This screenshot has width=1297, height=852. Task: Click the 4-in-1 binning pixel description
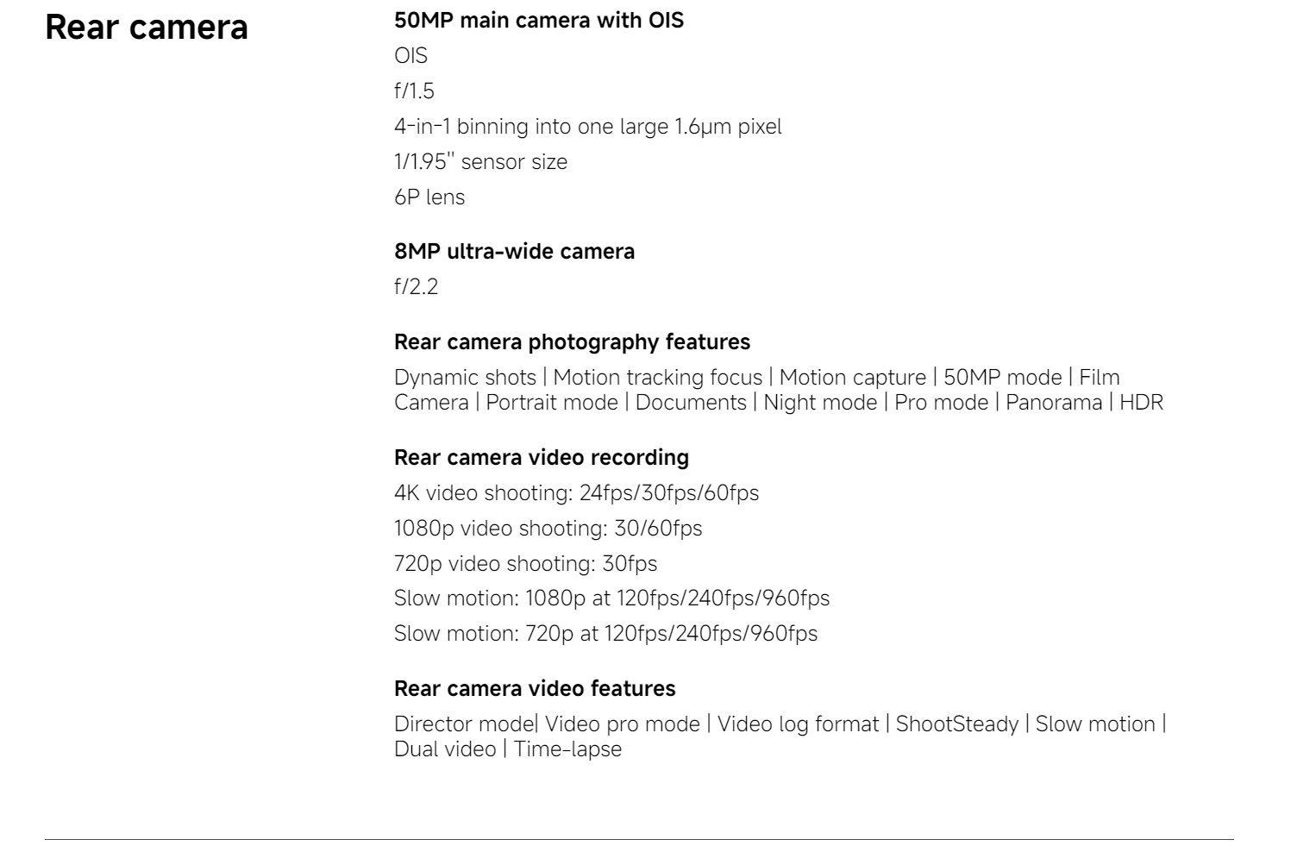[588, 126]
